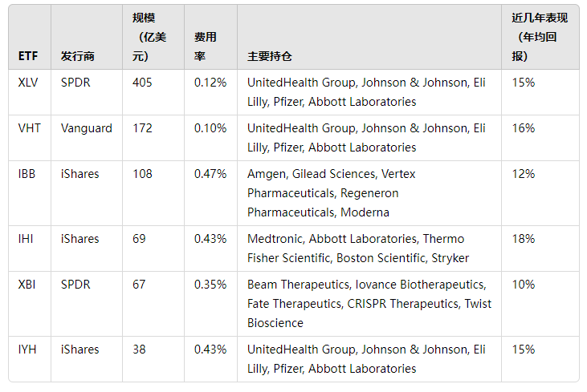Click the Beam Therapeutics holdings cell
Screen dimensions: 587x392
click(x=369, y=304)
